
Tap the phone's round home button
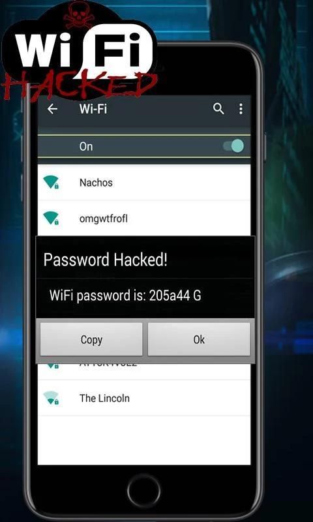pos(143,491)
